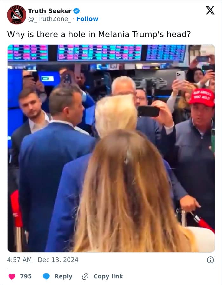Screen dimensions: 222x285
Task: Click the black phone held up in video
Action: pyautogui.click(x=148, y=111)
